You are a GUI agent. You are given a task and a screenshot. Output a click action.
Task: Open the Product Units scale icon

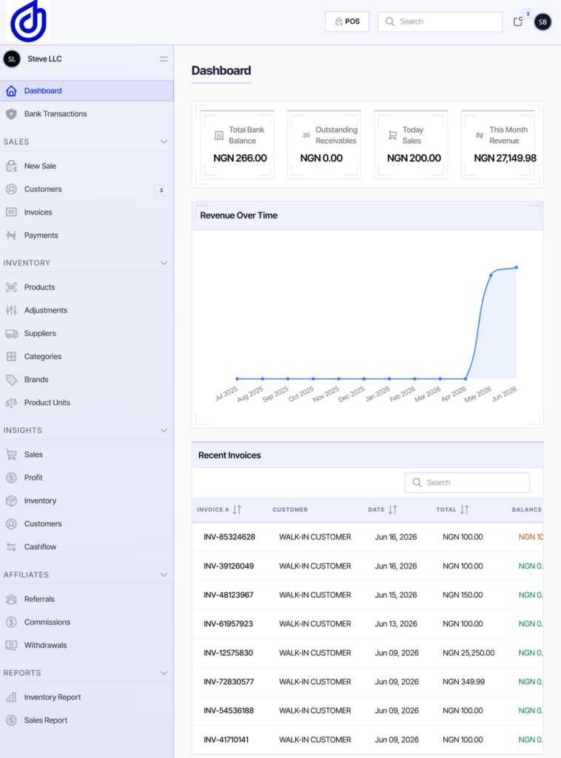[x=12, y=403]
